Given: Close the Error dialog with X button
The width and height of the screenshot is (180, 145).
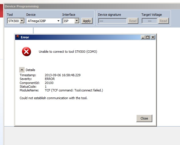Looking at the screenshot, I should click(x=153, y=37).
